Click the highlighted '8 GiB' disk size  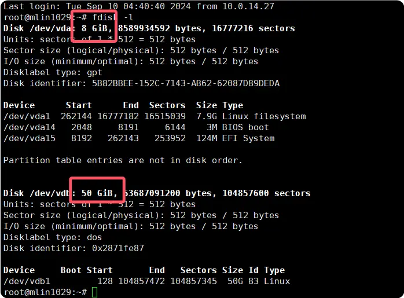[96, 28]
